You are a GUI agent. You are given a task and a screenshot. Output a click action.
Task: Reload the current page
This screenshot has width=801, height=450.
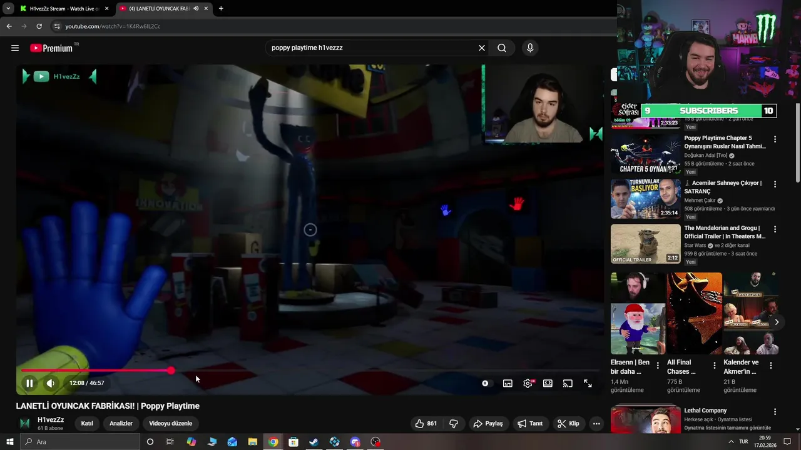[x=39, y=26]
